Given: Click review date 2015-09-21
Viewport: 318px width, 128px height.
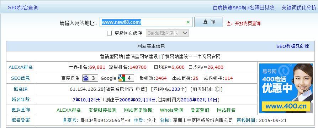Looking at the screenshot, I should coord(272,121).
